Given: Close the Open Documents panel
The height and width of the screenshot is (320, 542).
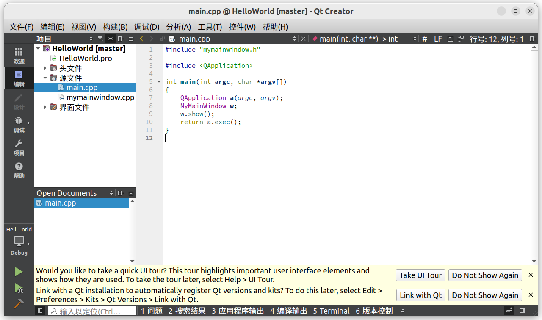Looking at the screenshot, I should click(131, 193).
